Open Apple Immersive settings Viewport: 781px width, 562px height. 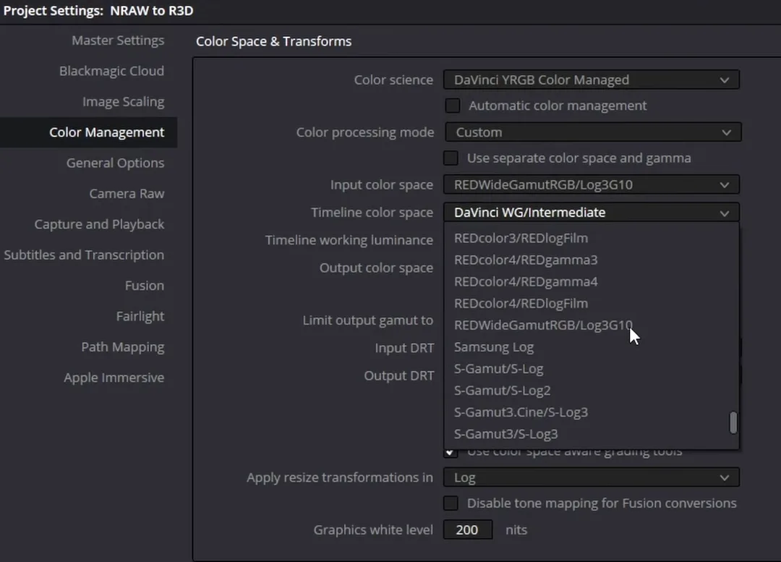(x=114, y=378)
